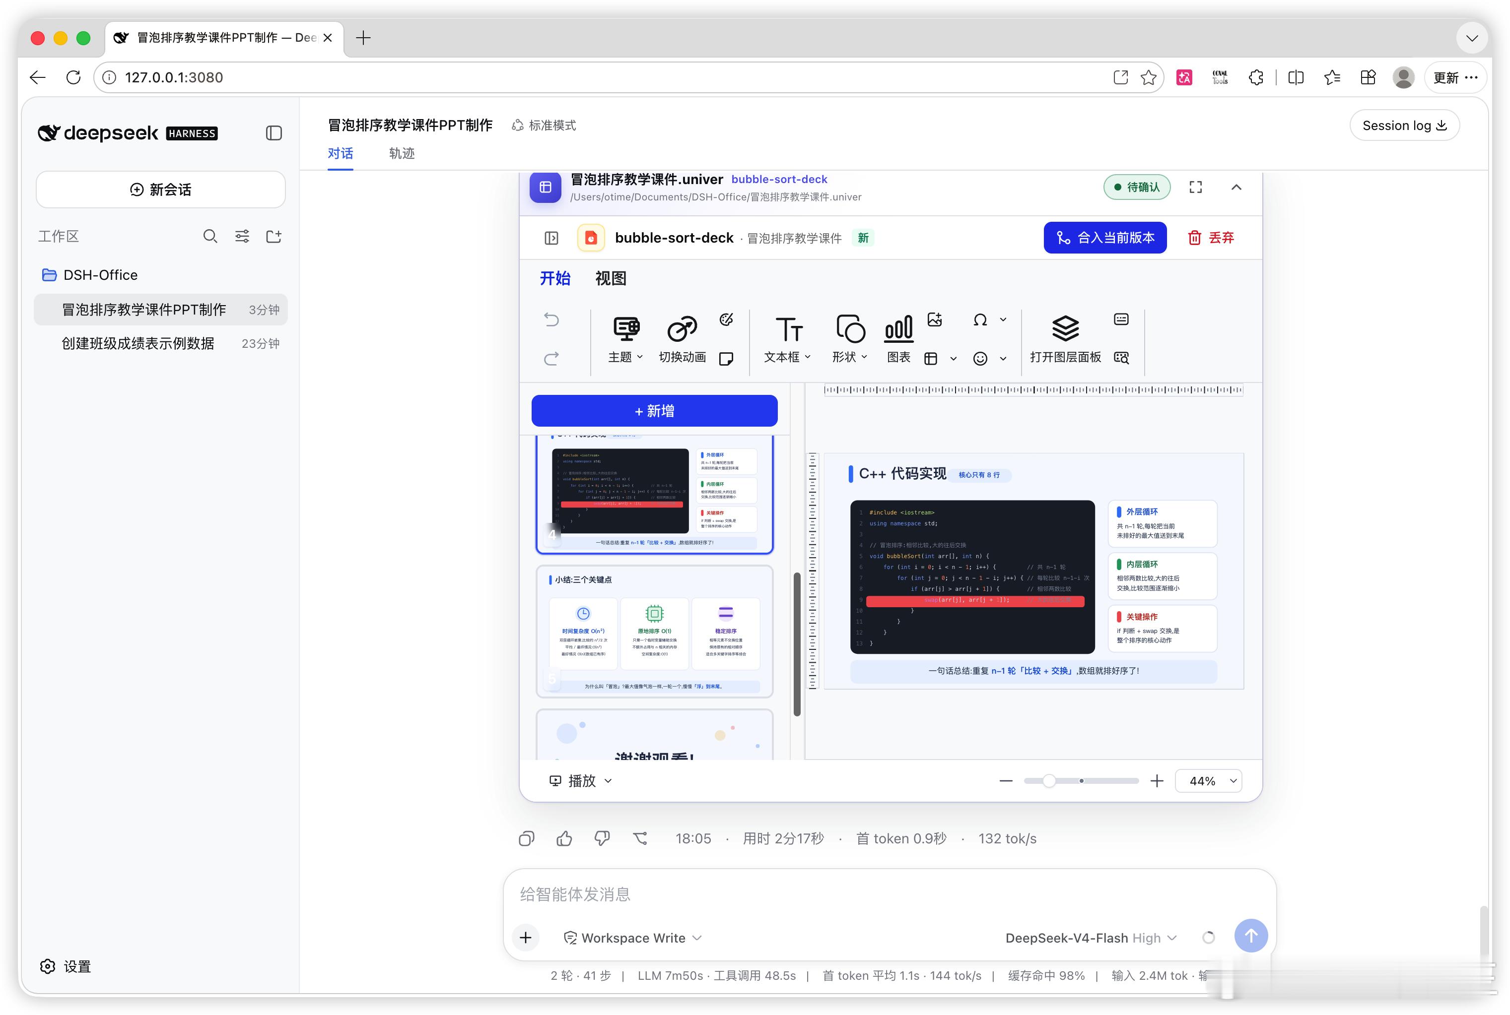Discard the deck with 丢弃
Image resolution: width=1510 pixels, height=1015 pixels.
pos(1211,238)
